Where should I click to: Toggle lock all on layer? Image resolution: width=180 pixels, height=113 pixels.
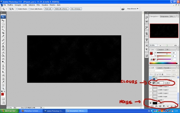(x=162, y=74)
